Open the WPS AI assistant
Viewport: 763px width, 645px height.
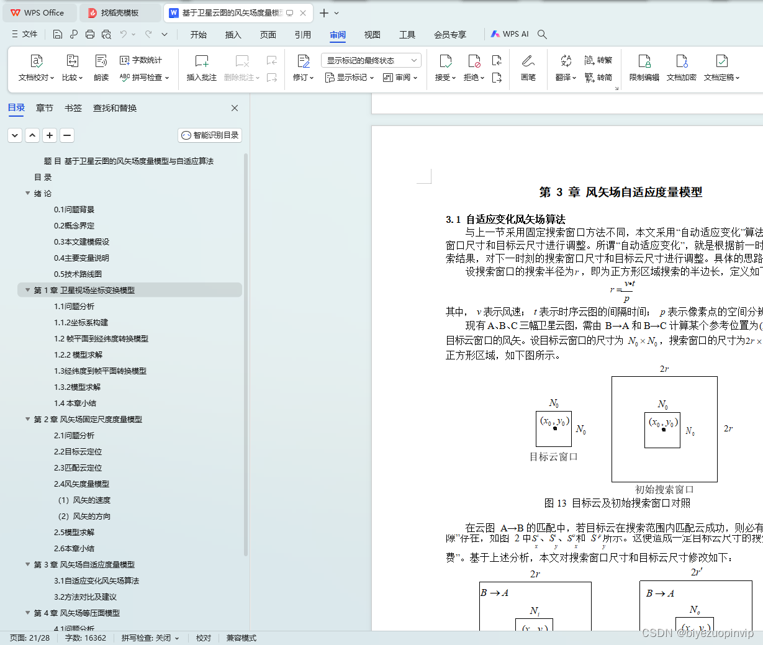(x=510, y=34)
